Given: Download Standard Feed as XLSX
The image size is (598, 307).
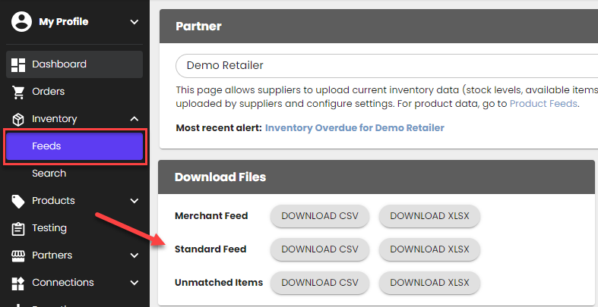Looking at the screenshot, I should 429,249.
